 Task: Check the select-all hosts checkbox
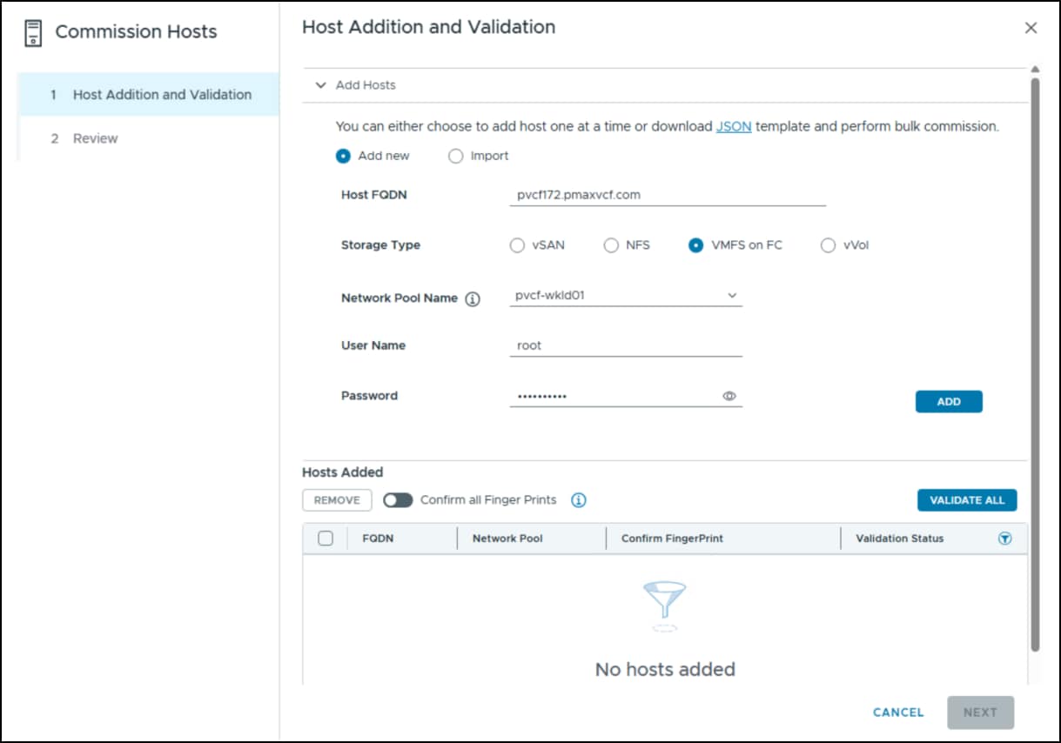(x=326, y=539)
